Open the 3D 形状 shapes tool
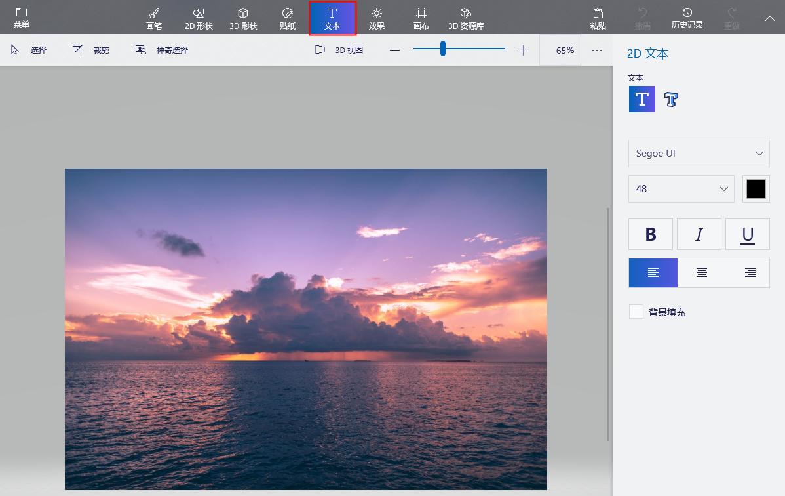The image size is (785, 496). point(243,18)
